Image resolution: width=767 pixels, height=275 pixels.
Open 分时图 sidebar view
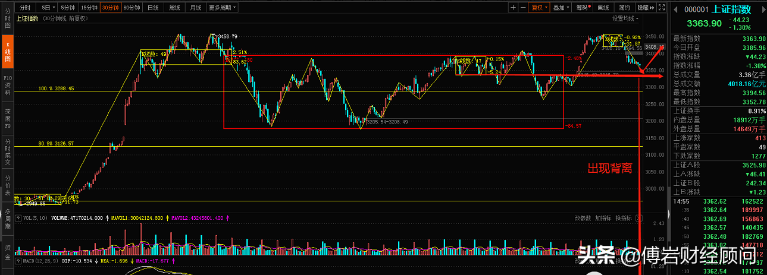point(7,17)
